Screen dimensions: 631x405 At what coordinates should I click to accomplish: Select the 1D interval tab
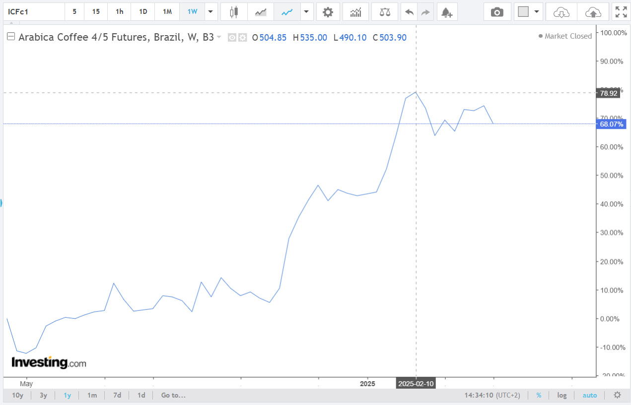(143, 12)
